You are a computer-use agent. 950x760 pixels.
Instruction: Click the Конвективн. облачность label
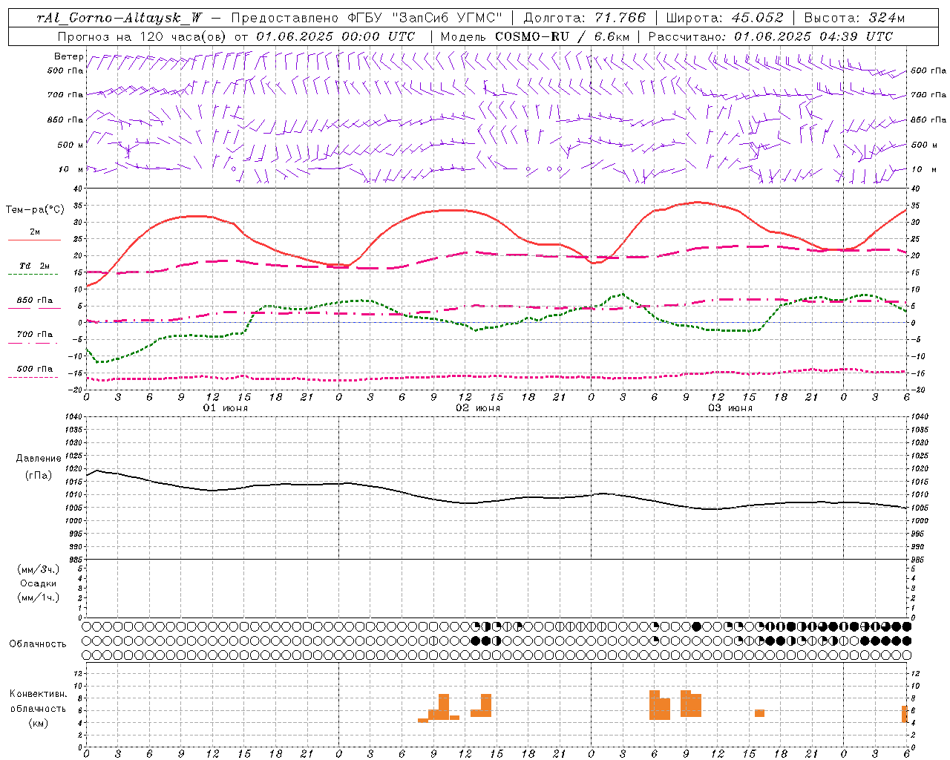coord(39,701)
